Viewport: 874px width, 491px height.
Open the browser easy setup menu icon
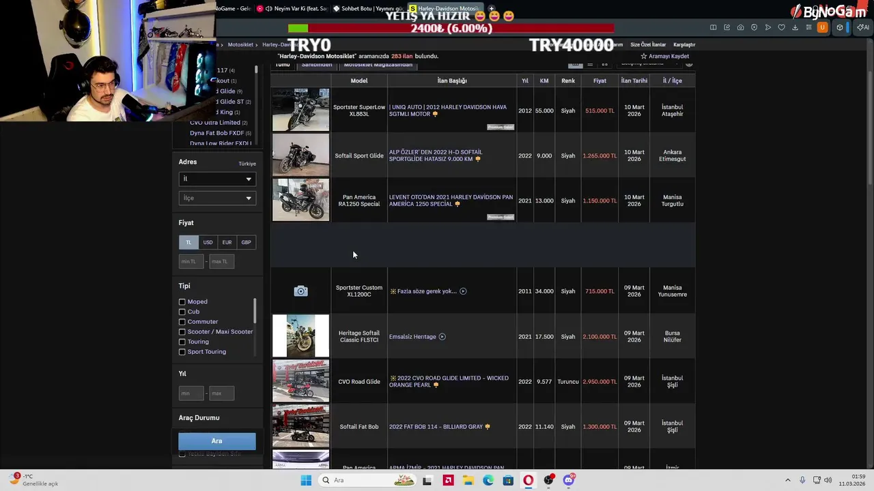click(x=808, y=27)
